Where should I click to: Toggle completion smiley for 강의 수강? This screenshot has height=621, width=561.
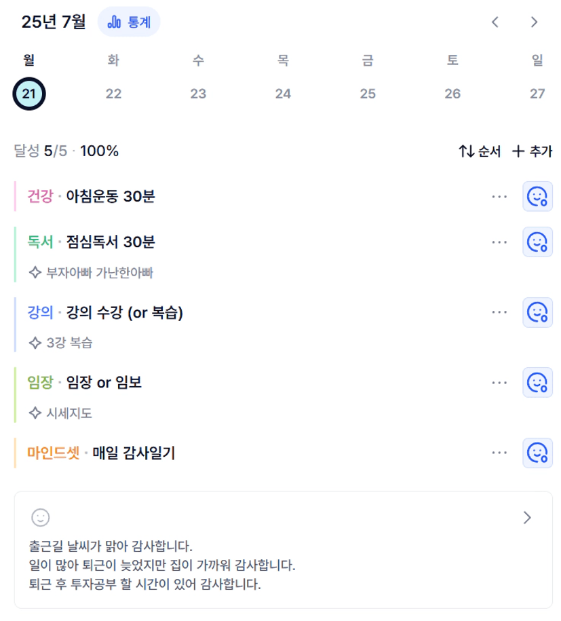[537, 312]
